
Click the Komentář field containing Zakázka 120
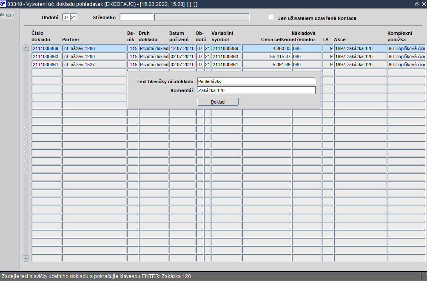click(x=256, y=90)
